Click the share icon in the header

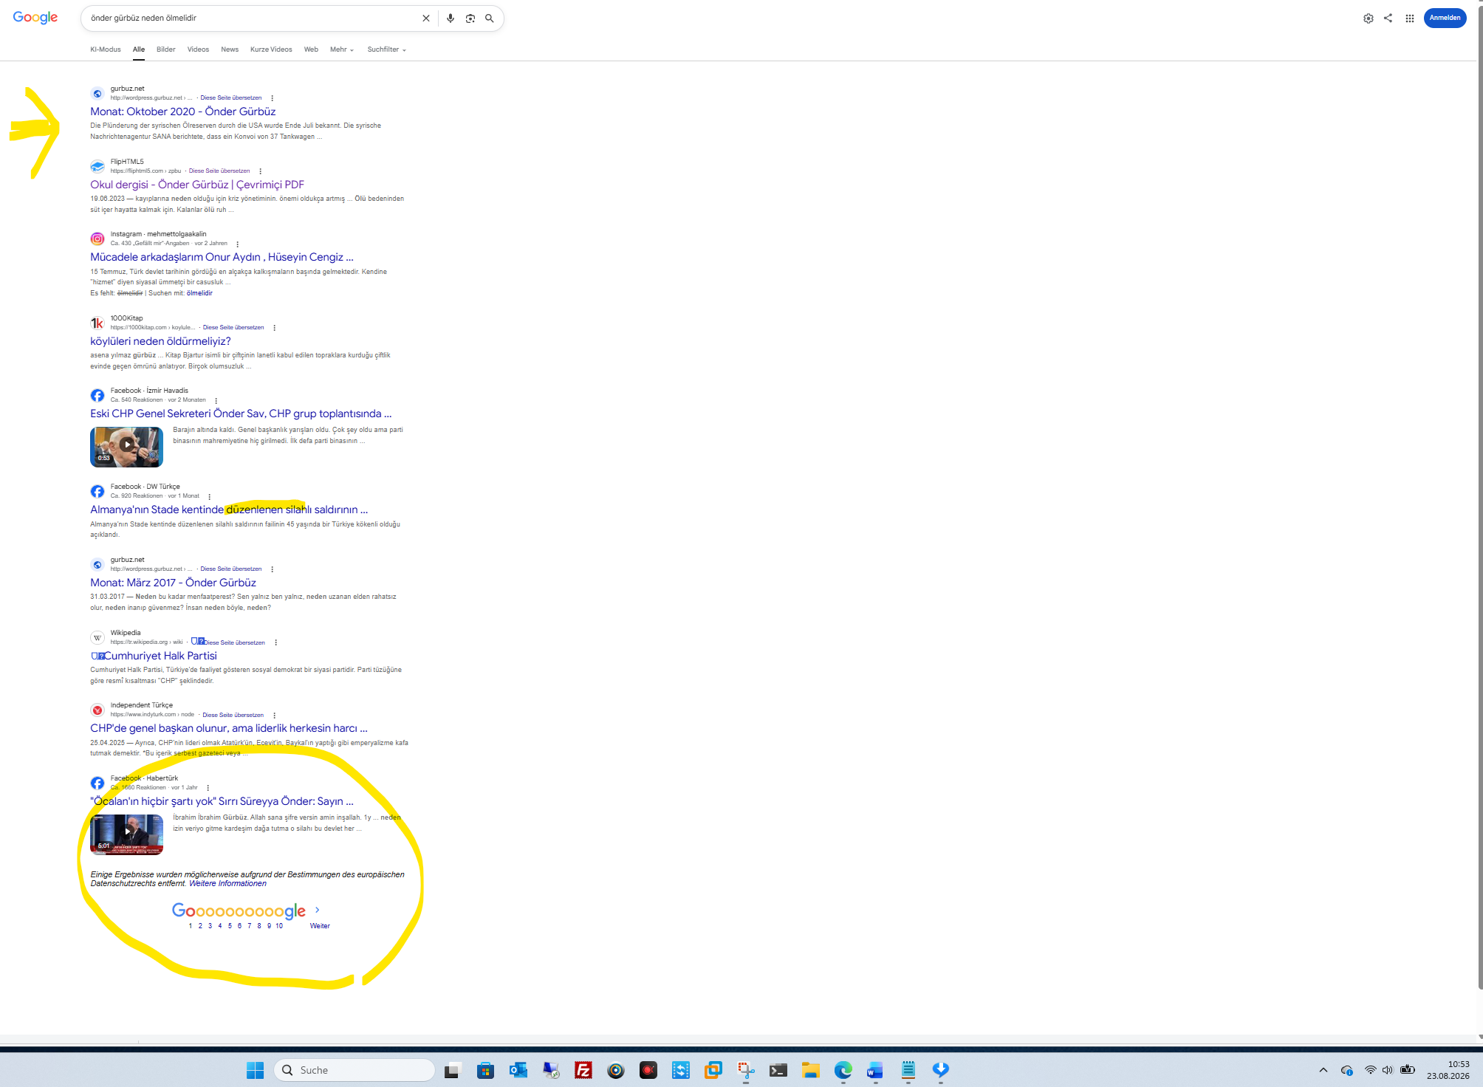coord(1388,18)
